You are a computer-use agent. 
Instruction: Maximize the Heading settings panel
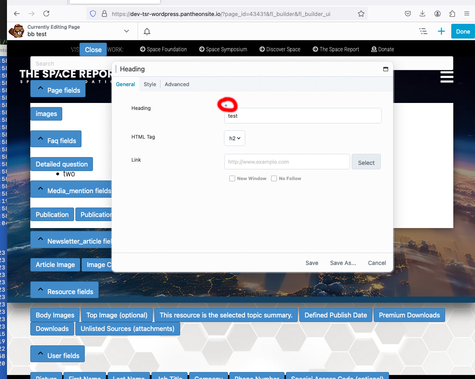(x=386, y=69)
